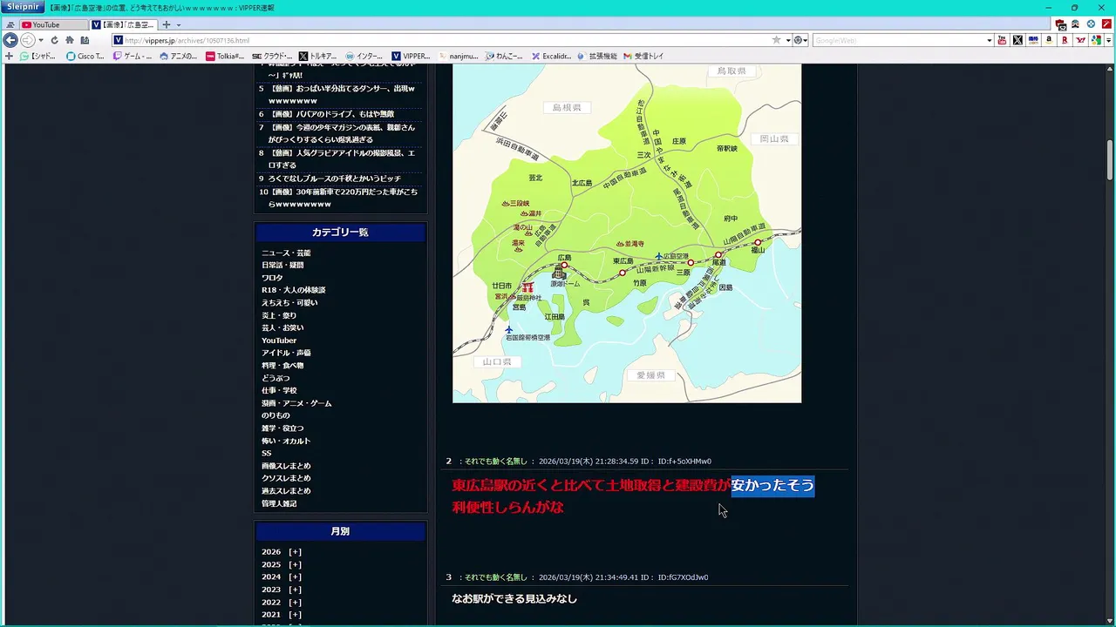Reload the page with the refresh icon

click(54, 40)
